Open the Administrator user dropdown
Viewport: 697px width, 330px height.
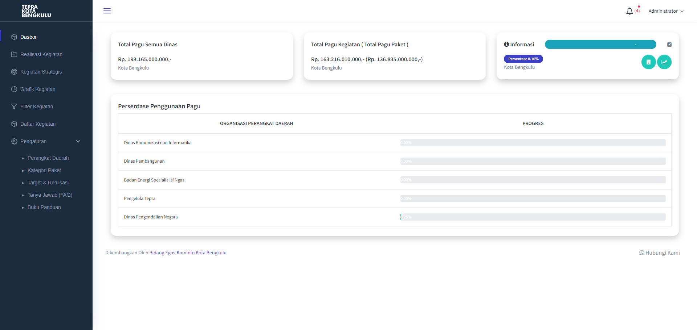coord(666,11)
